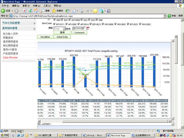Click the date input field 2011/11/07
184x138 pixels.
[79, 29]
